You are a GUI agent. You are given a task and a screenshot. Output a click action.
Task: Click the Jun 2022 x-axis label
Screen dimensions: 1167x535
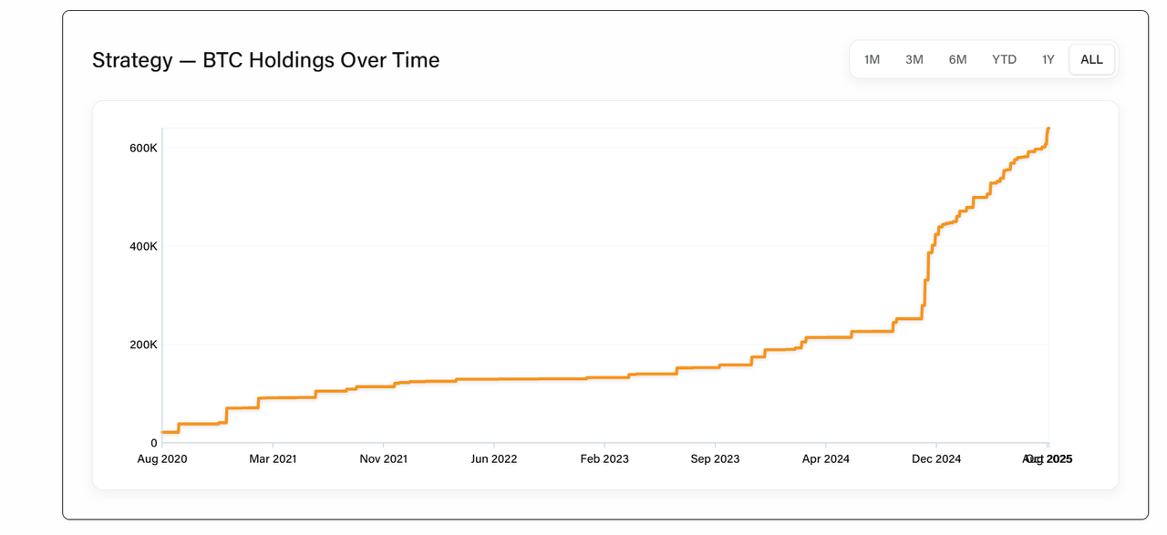[494, 458]
